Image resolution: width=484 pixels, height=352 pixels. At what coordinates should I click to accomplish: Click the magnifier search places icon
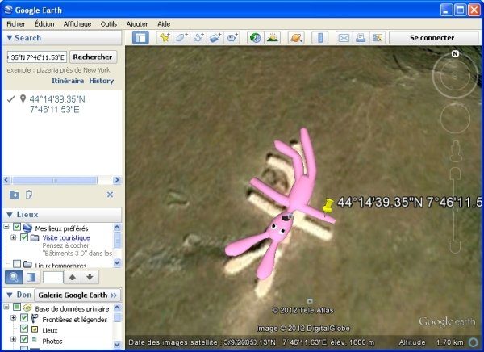(x=14, y=277)
